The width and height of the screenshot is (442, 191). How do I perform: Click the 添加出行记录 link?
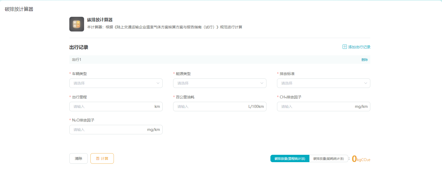[359, 47]
